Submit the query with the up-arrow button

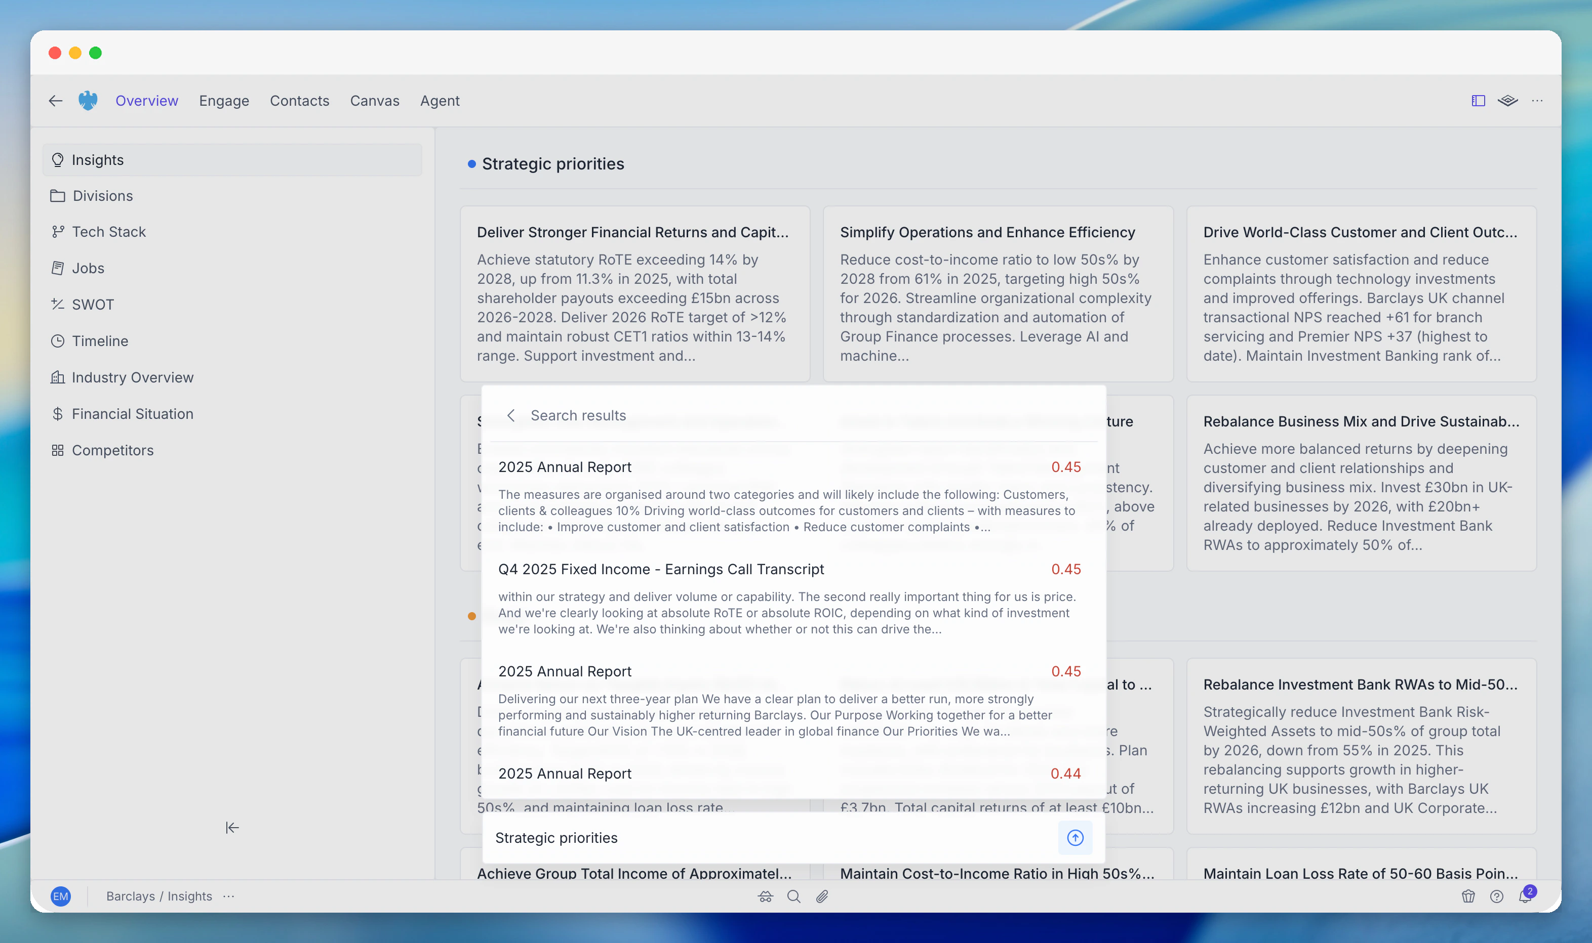click(x=1075, y=837)
